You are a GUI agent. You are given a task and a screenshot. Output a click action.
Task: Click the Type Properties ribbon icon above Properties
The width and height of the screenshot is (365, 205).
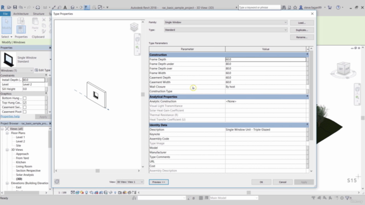21,21
